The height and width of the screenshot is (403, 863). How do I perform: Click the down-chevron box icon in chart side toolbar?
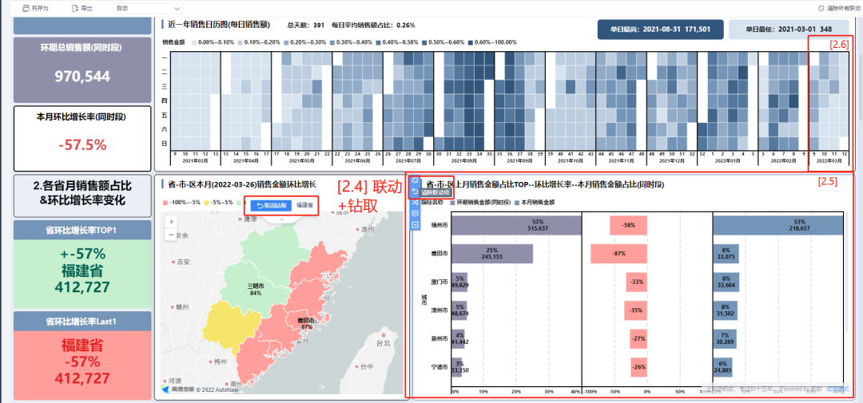click(415, 224)
